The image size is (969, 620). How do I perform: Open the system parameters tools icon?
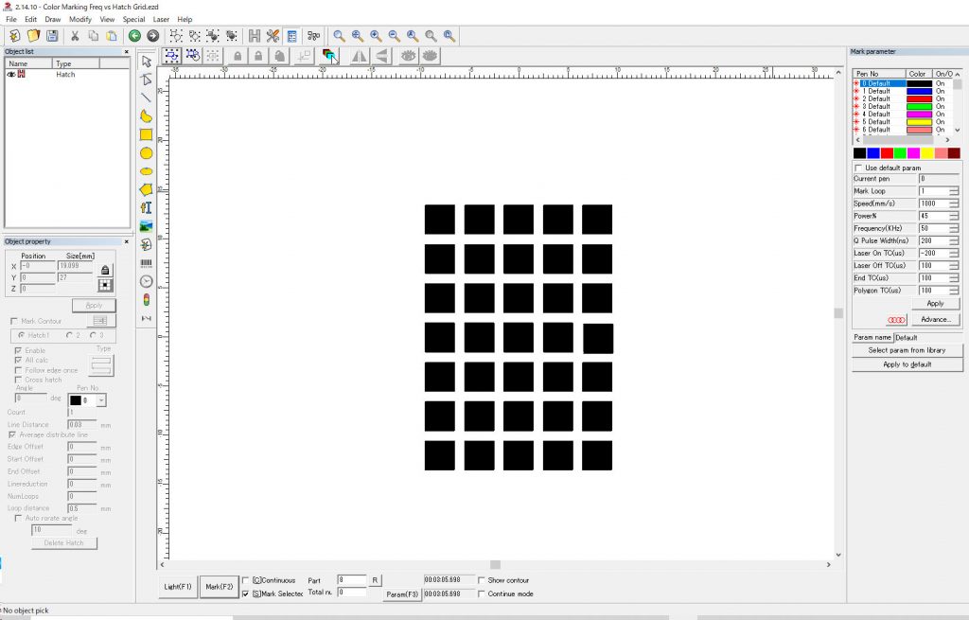(273, 36)
